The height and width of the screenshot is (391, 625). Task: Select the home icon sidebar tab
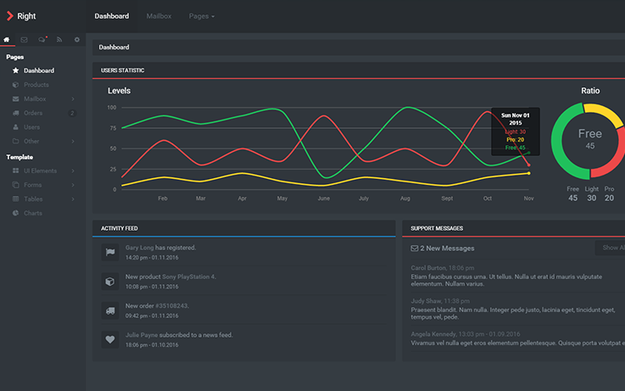pos(7,40)
